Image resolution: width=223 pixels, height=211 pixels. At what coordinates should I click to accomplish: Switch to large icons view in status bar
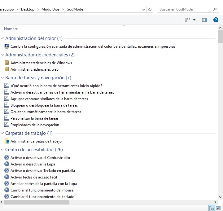coord(218,208)
